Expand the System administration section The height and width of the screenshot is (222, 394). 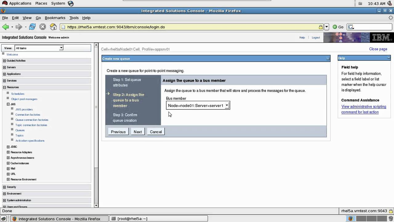click(4, 200)
